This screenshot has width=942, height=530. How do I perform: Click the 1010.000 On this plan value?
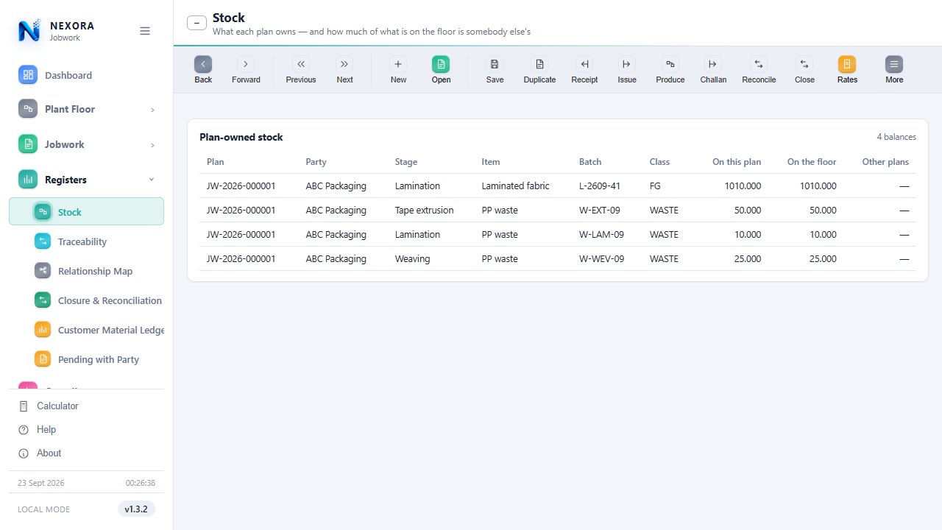(743, 186)
